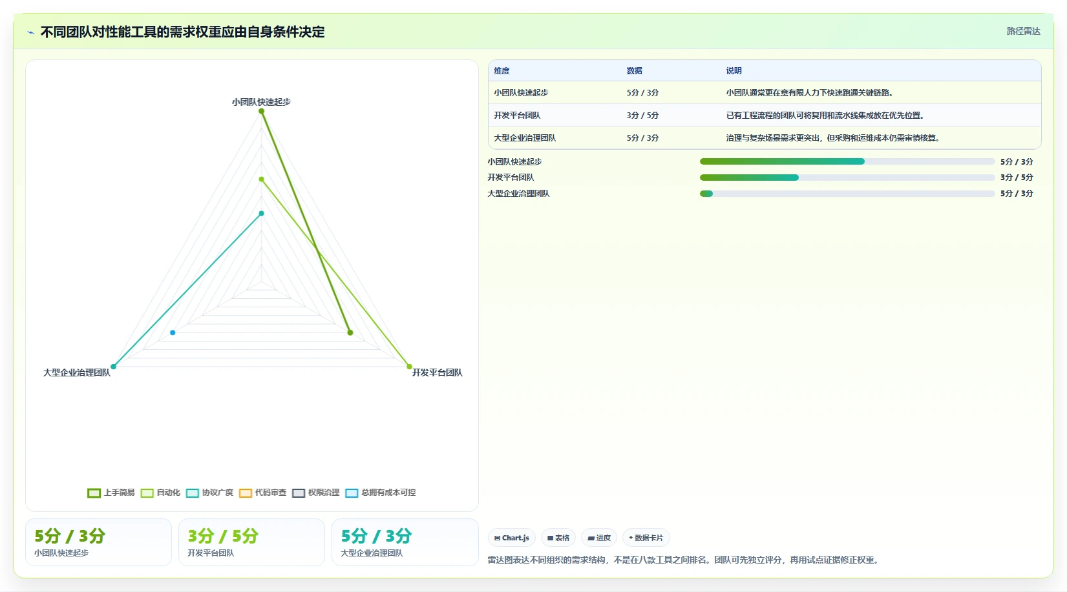Viewport: 1067px width, 592px height.
Task: Click the description starting 治理与复杂场景需求
Action: [834, 138]
